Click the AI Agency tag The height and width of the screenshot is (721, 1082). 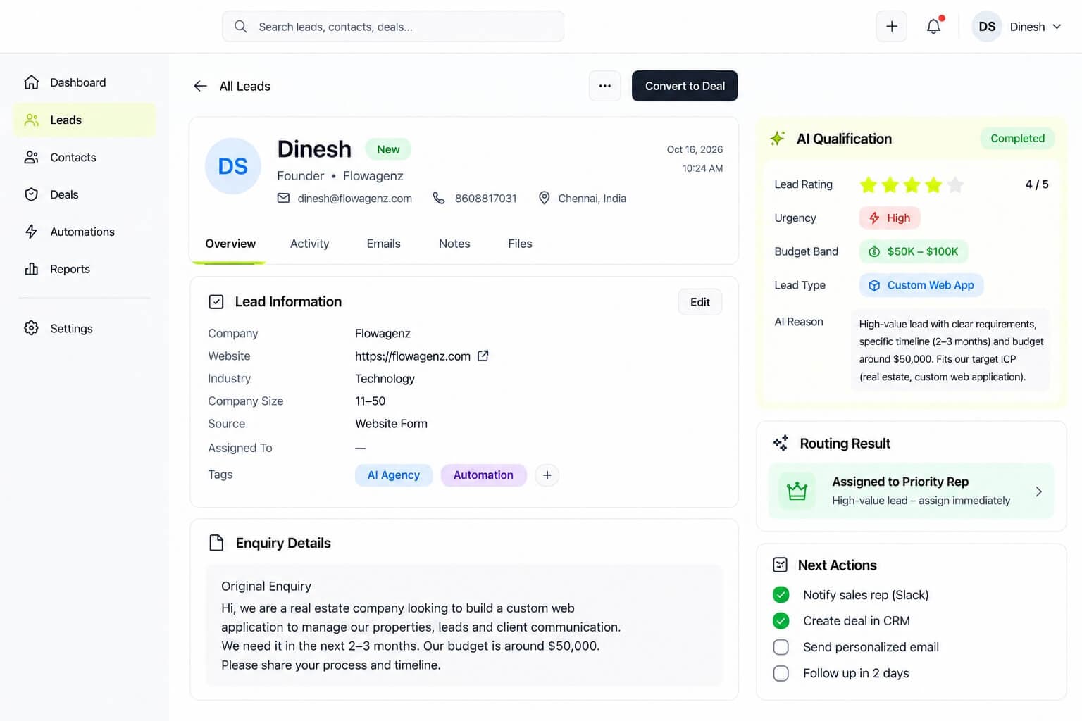(394, 475)
